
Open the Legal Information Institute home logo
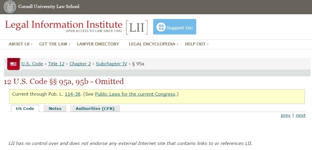[x=64, y=26]
